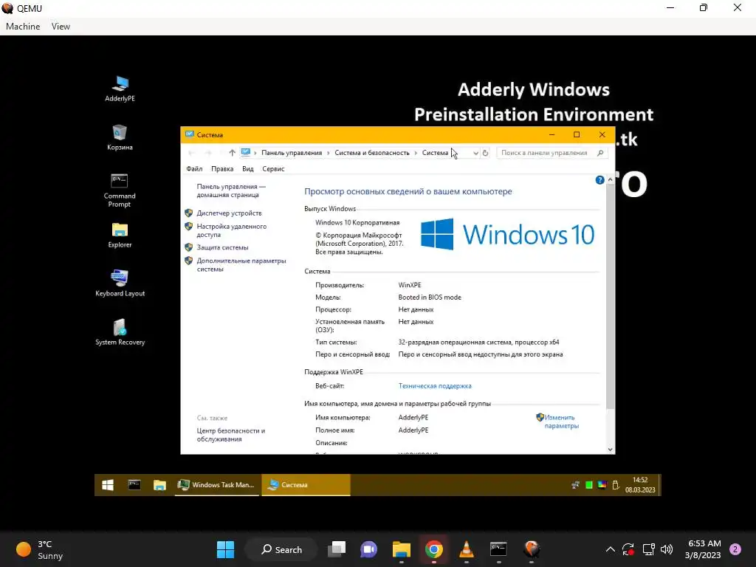This screenshot has height=567, width=756.
Task: Click the scrollbar down arrow in Система window
Action: click(610, 450)
